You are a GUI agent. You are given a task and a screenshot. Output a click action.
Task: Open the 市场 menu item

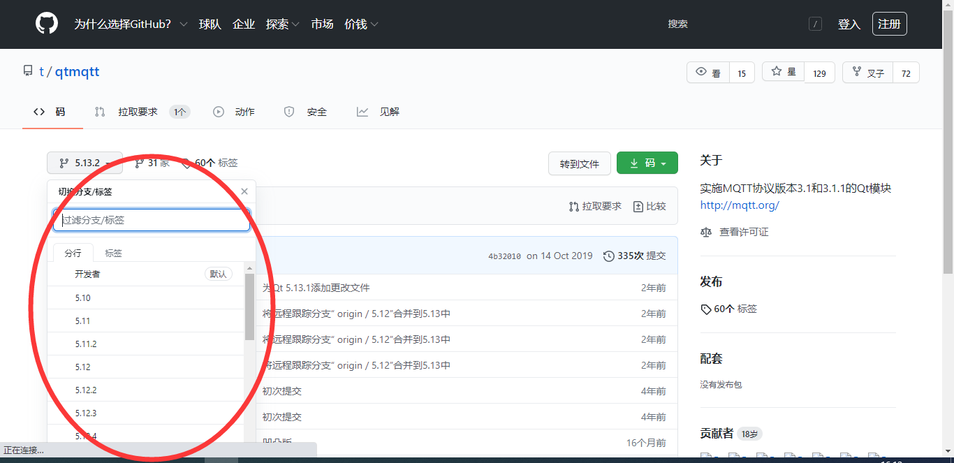click(322, 24)
